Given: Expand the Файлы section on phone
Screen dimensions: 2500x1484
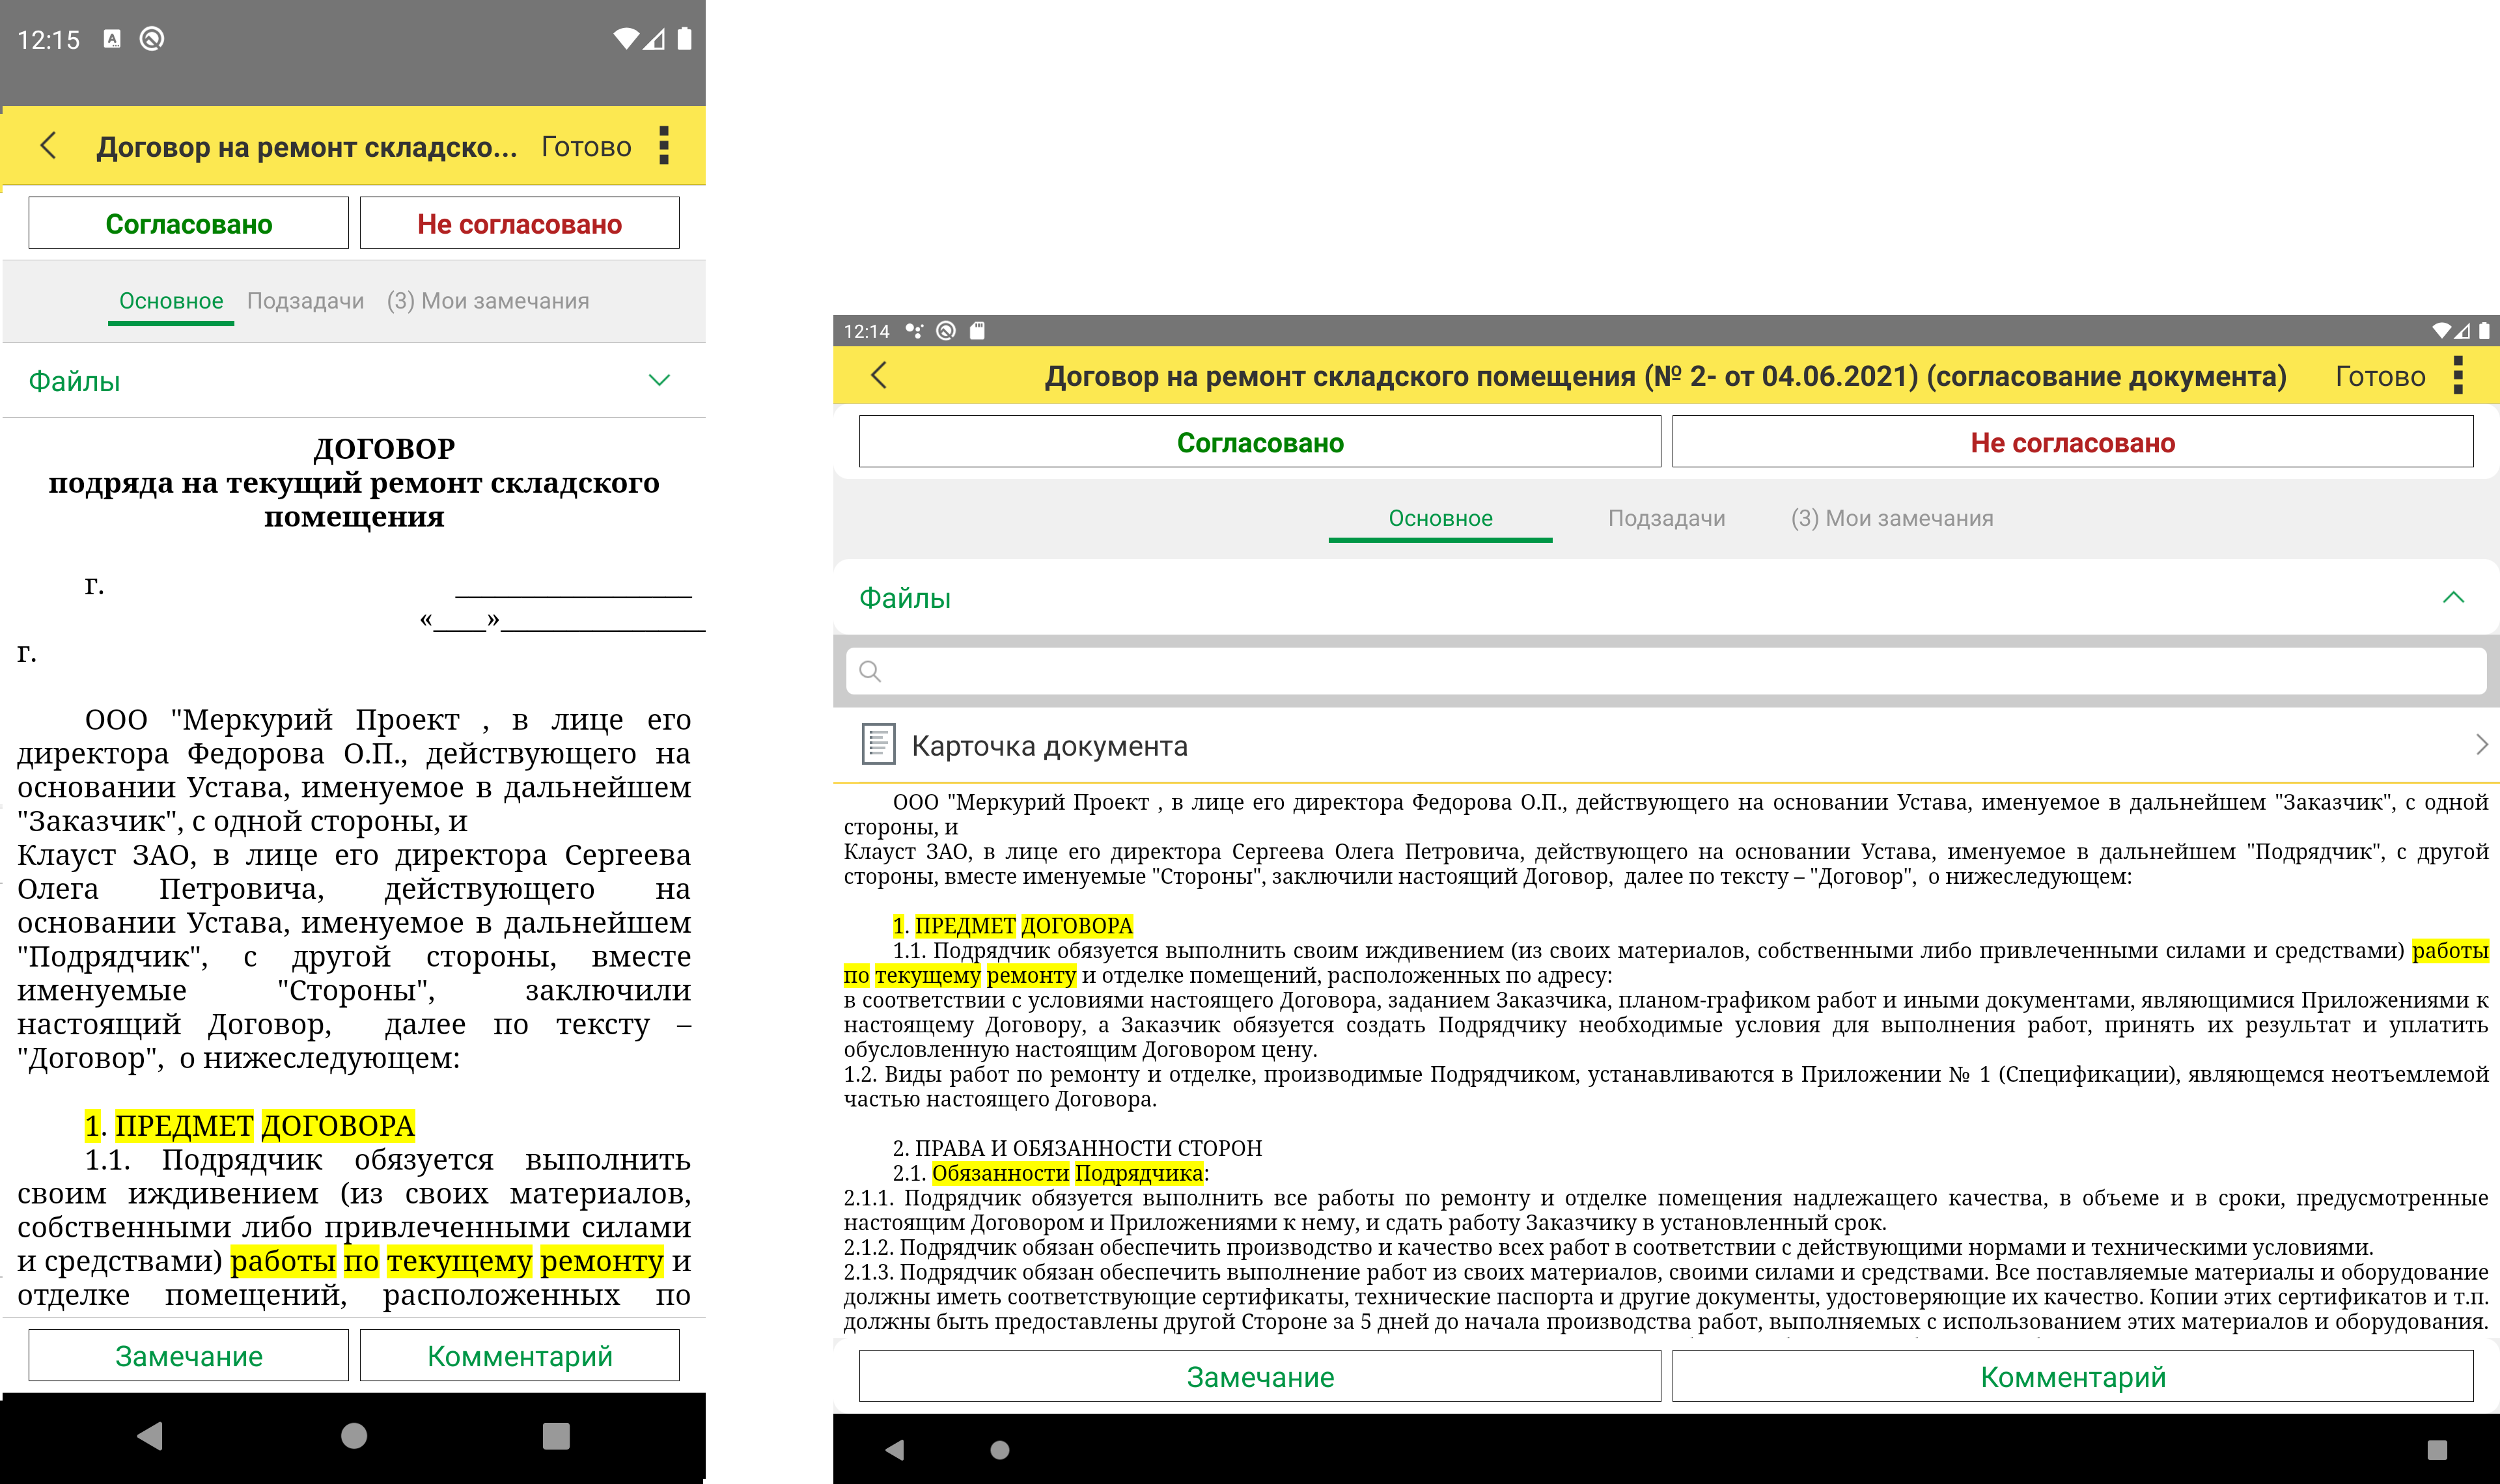Looking at the screenshot, I should (658, 380).
